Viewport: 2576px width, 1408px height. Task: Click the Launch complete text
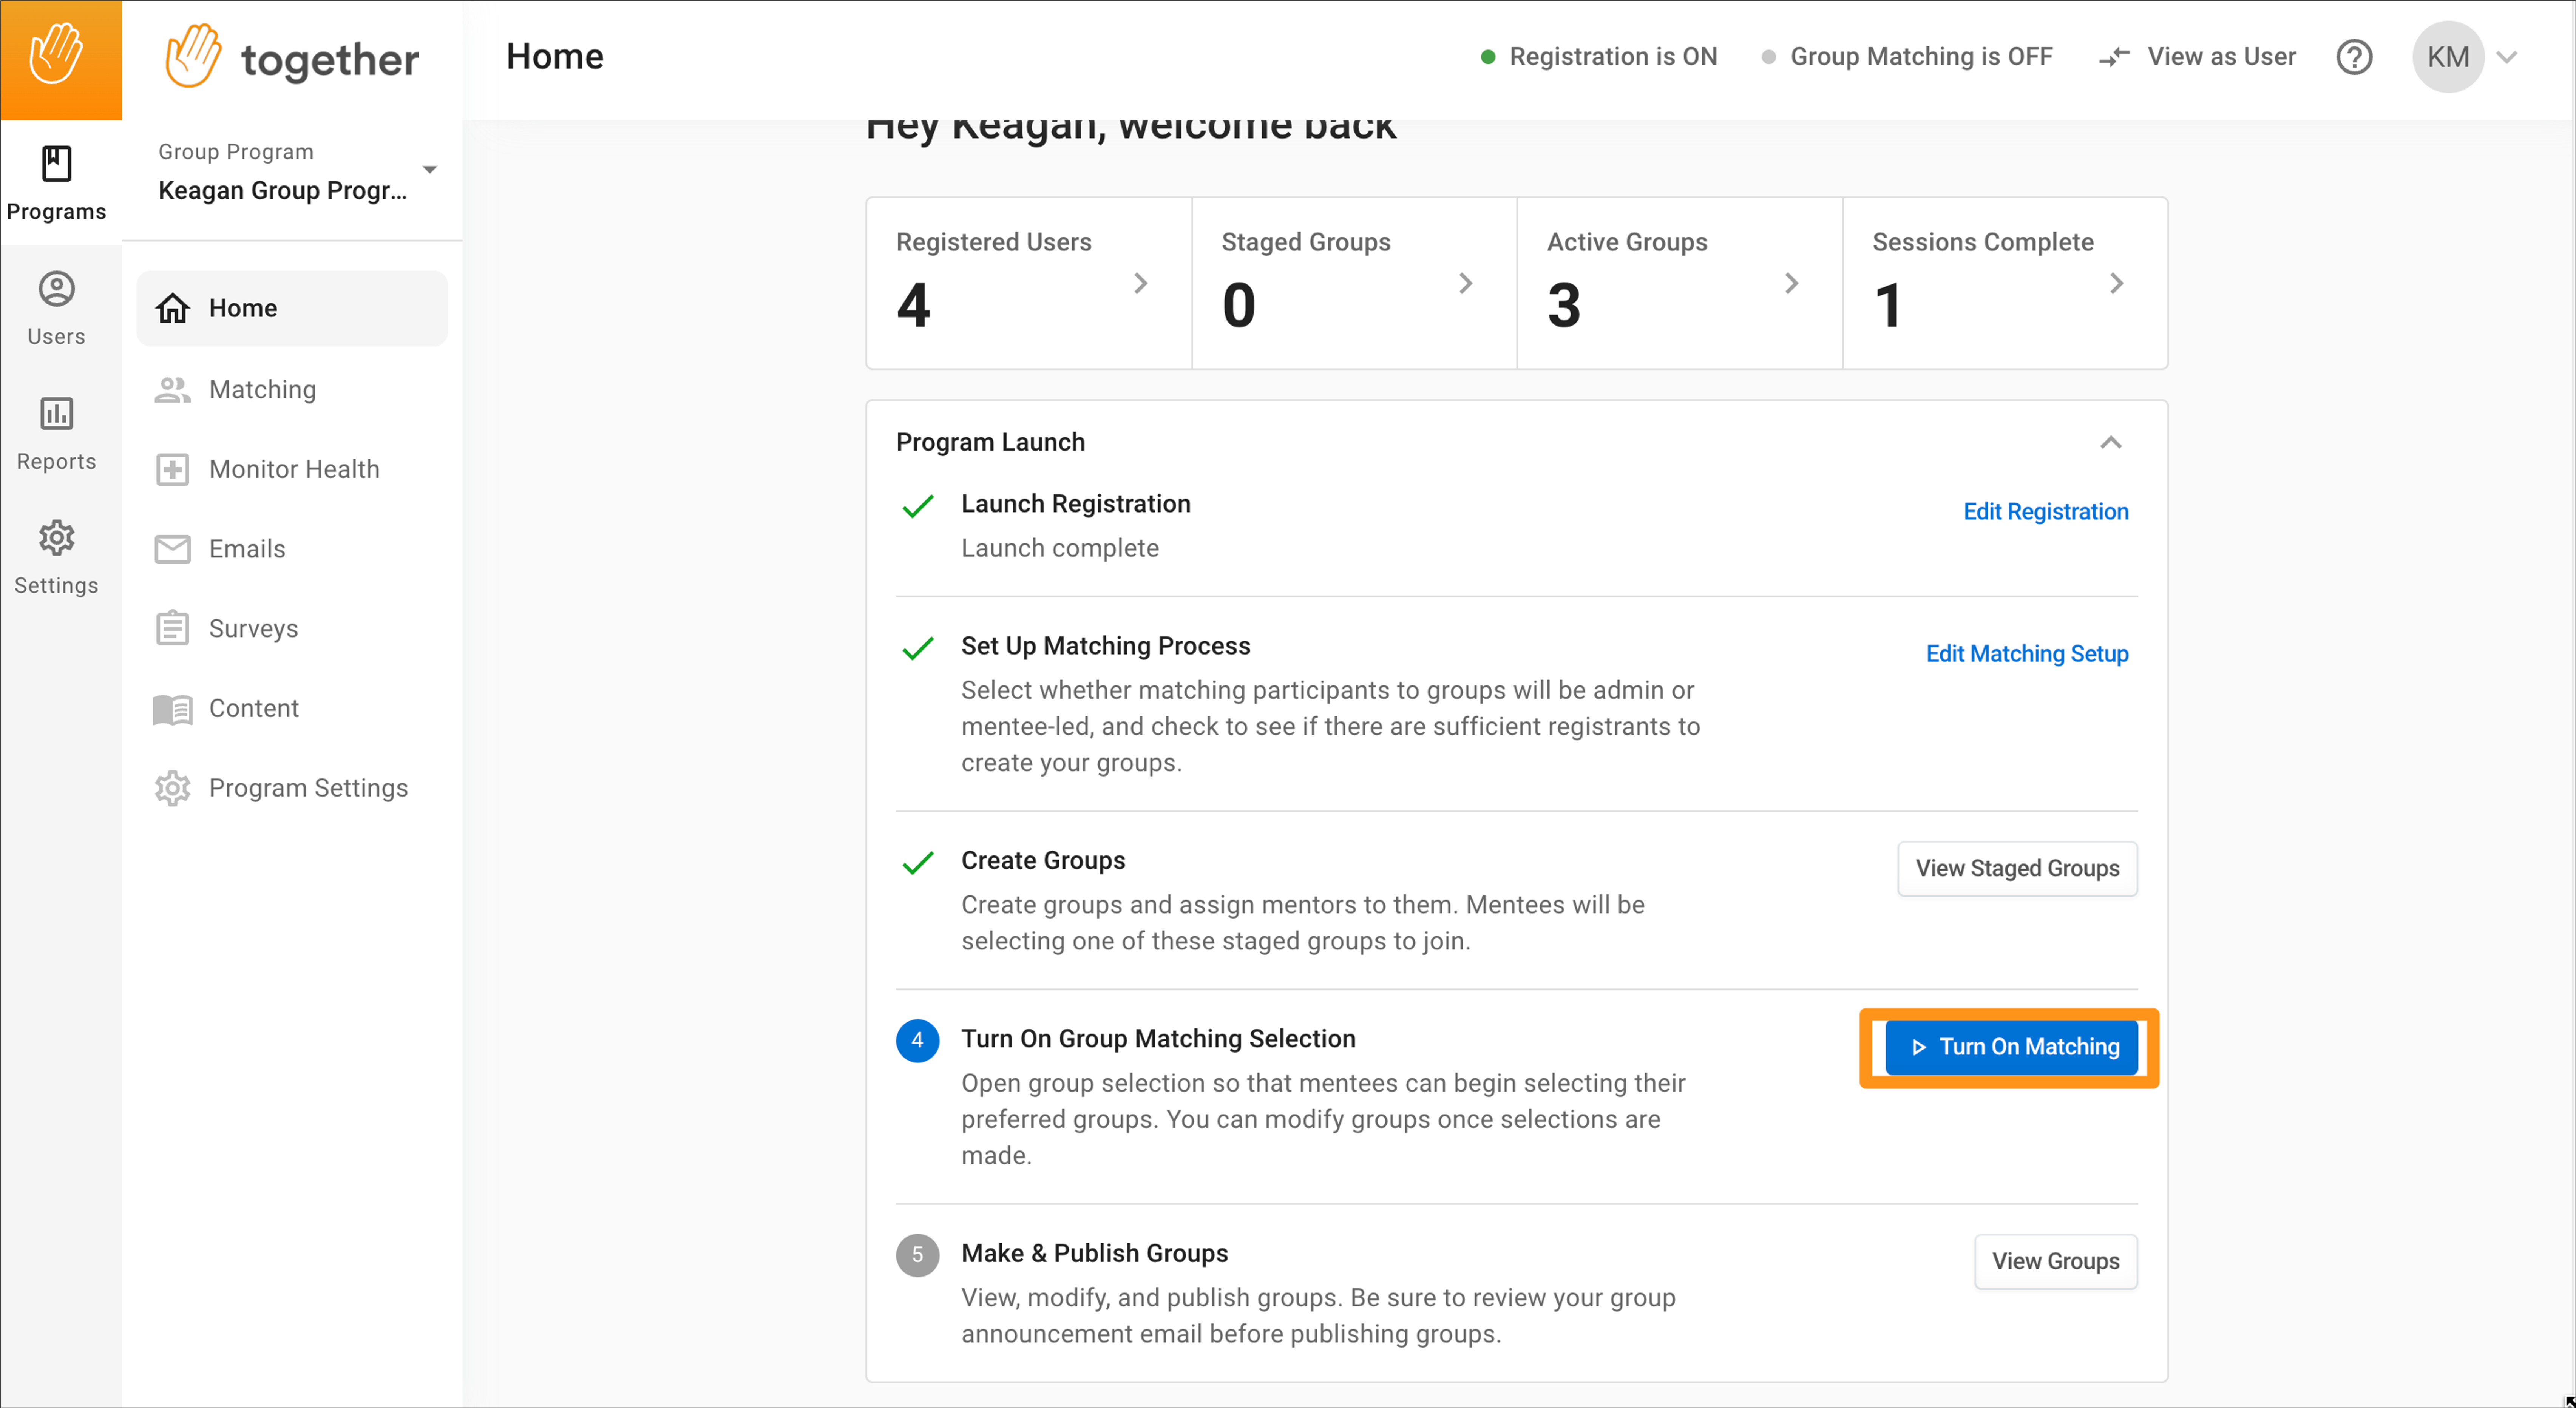click(x=1060, y=548)
